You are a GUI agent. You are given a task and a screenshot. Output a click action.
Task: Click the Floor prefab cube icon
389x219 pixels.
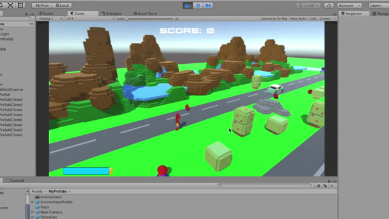(x=38, y=207)
